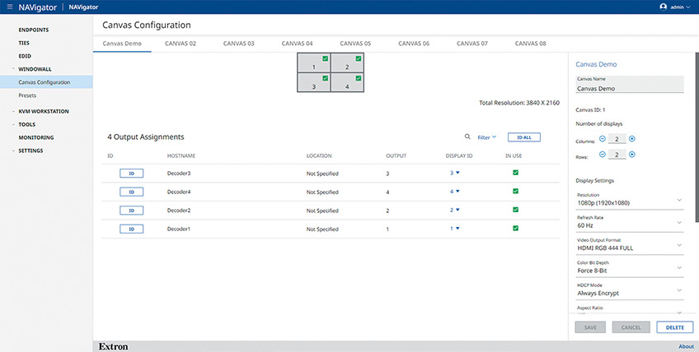Open HDCP Mode Always Encrypt dropdown
This screenshot has width=699, height=352.
pyautogui.click(x=629, y=290)
